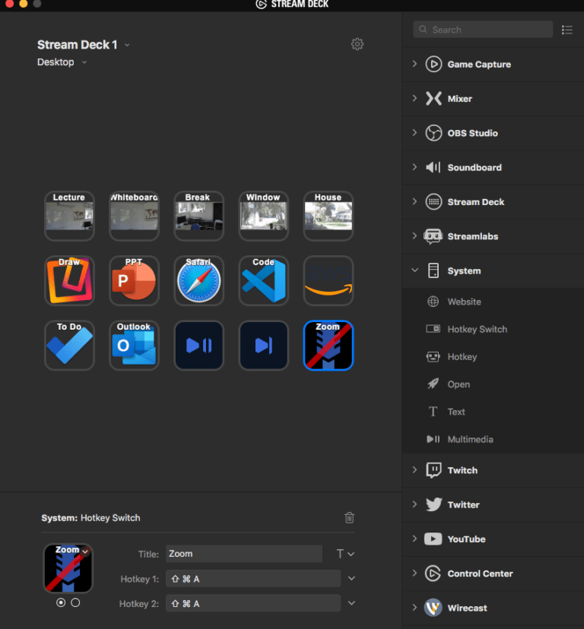Image resolution: width=584 pixels, height=629 pixels.
Task: Toggle the action list view icon
Action: coord(567,30)
